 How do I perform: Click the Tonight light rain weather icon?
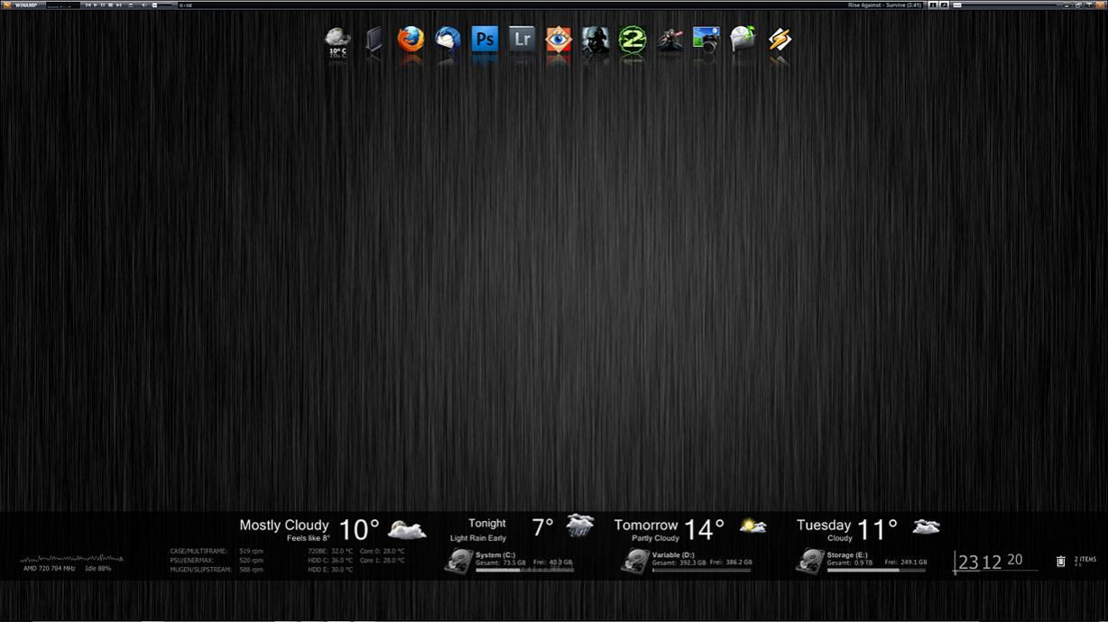[x=580, y=526]
